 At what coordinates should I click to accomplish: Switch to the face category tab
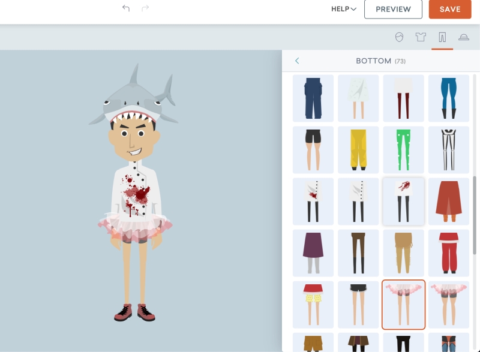click(399, 37)
